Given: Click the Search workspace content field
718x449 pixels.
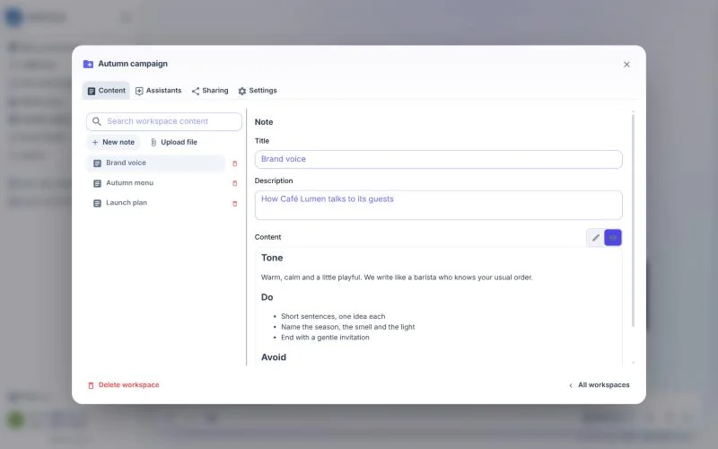Looking at the screenshot, I should click(x=164, y=121).
